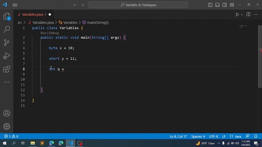Open the Explorer view in activity bar
262x147 pixels.
7,16
